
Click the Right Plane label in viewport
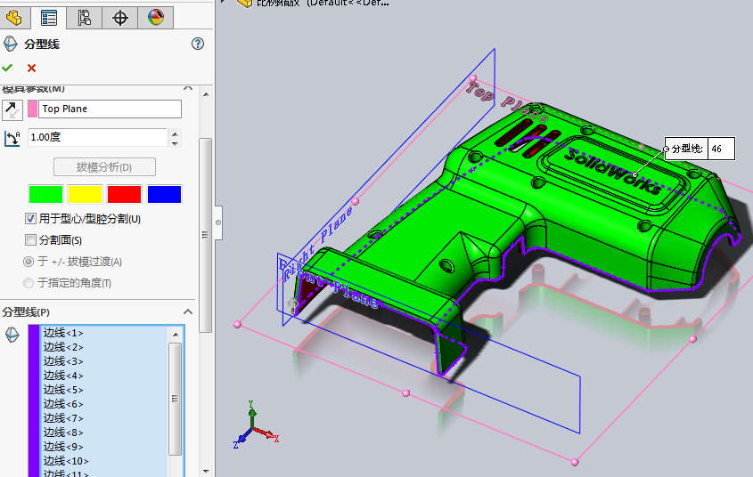click(x=318, y=244)
